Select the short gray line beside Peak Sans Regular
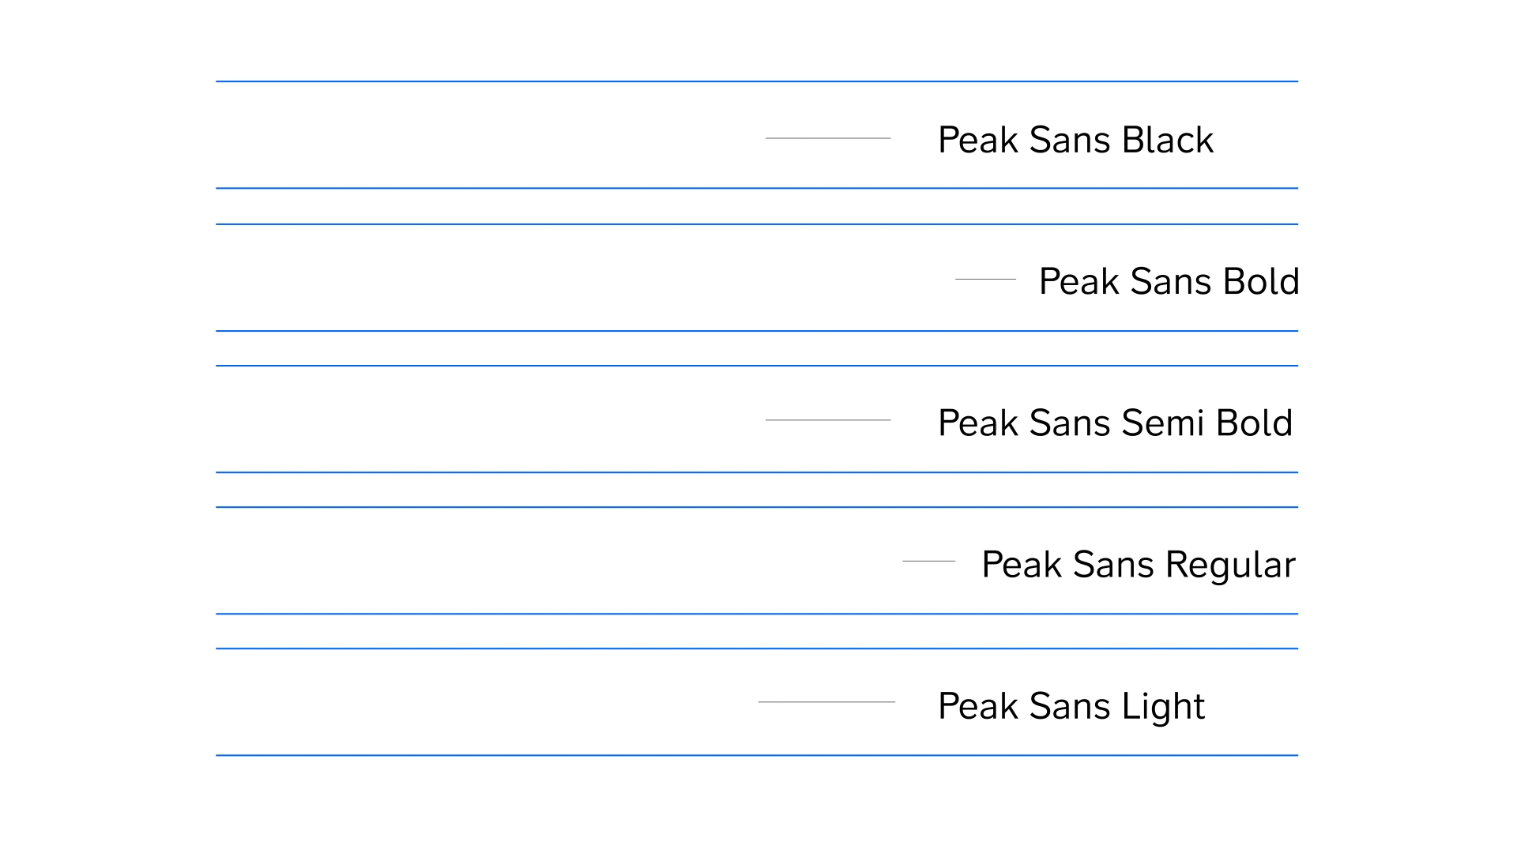Image resolution: width=1517 pixels, height=853 pixels. point(928,561)
